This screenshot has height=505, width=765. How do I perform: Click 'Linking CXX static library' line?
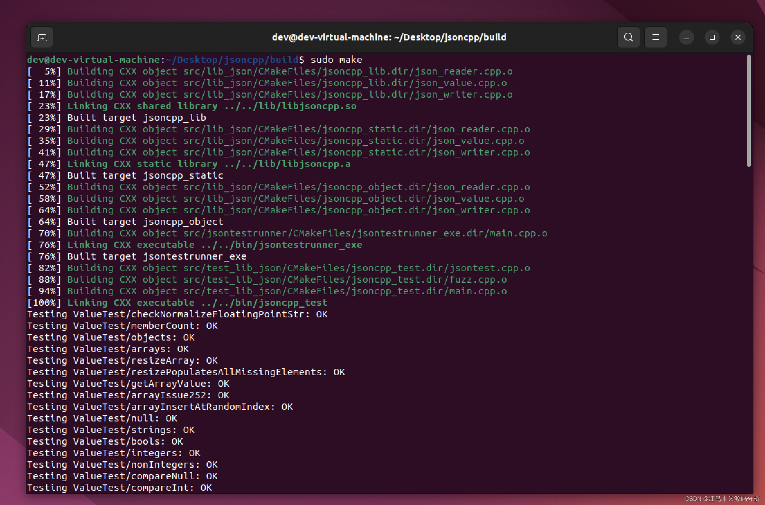[189, 164]
